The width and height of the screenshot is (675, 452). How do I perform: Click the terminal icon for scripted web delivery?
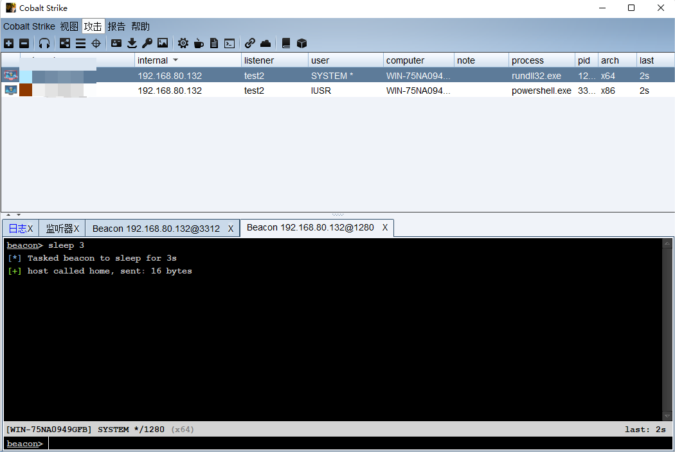point(230,44)
